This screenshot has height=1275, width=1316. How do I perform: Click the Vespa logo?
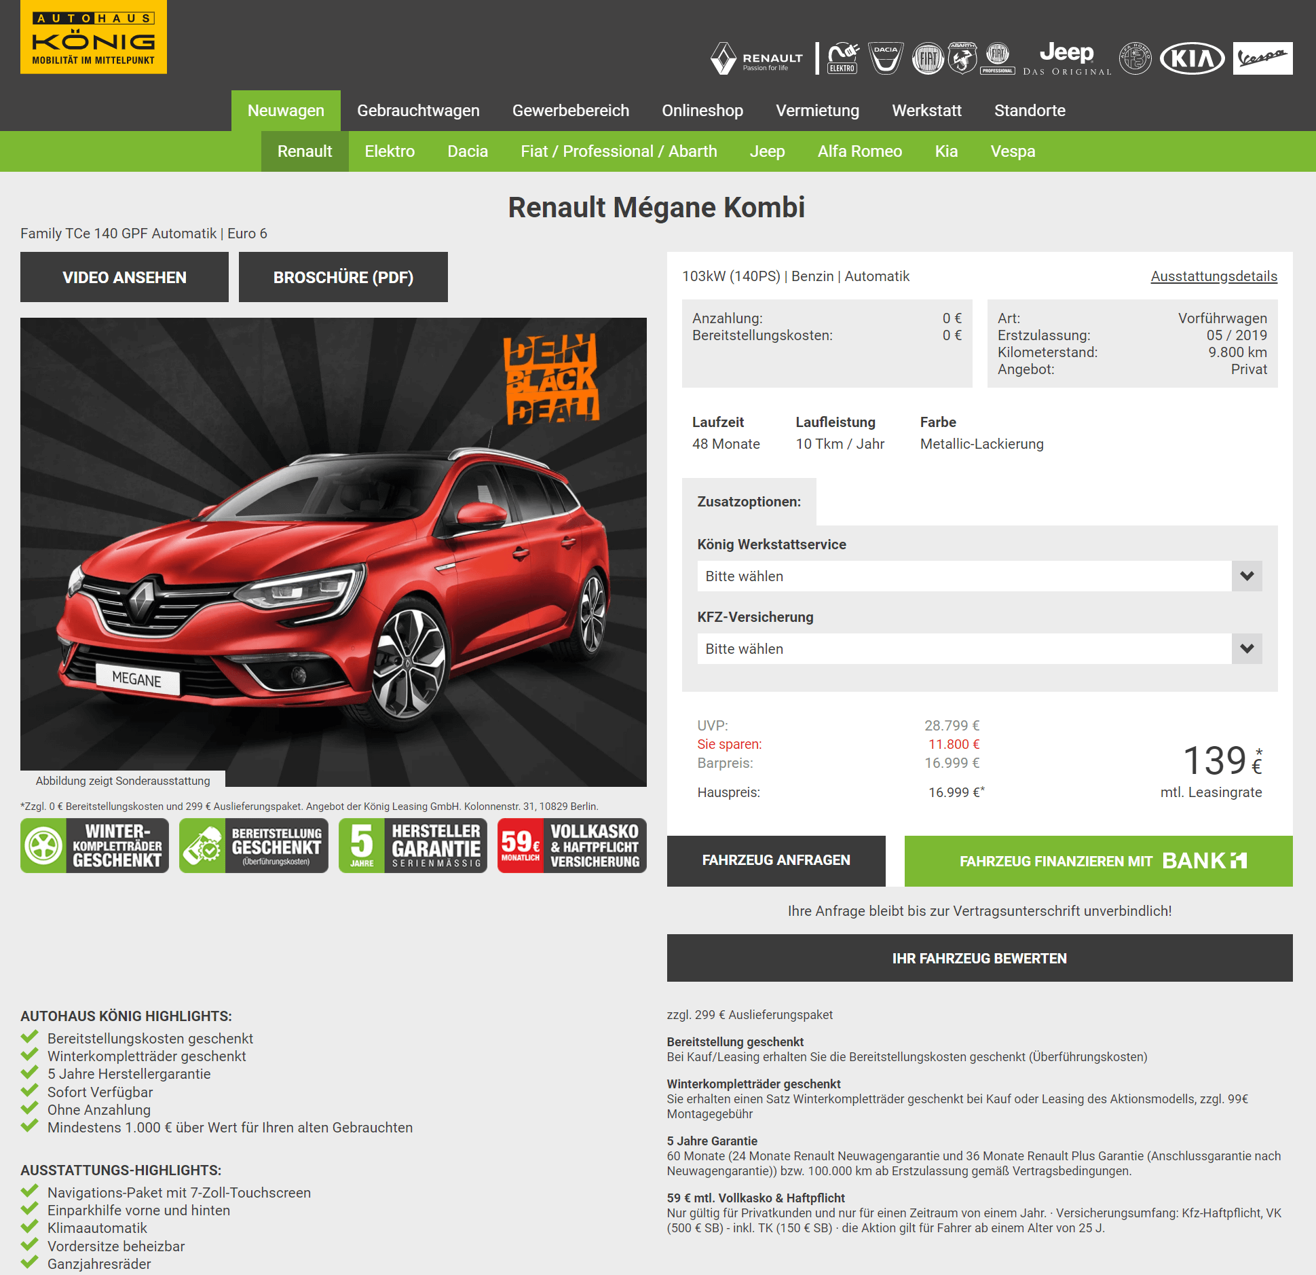pos(1262,58)
